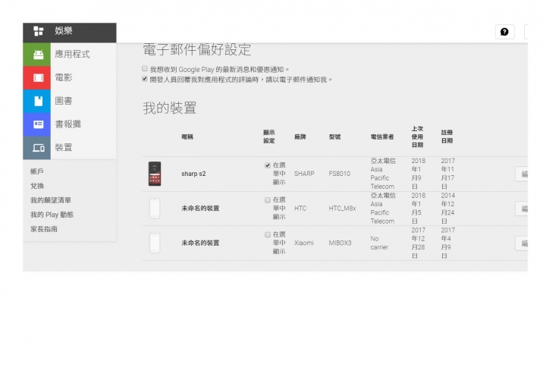The image size is (546, 386).
Task: Click the 顯示設定 column header
Action: [269, 137]
